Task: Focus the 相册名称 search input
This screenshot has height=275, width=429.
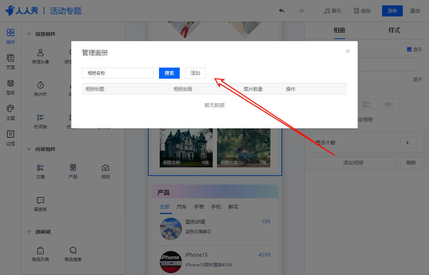Action: click(118, 73)
